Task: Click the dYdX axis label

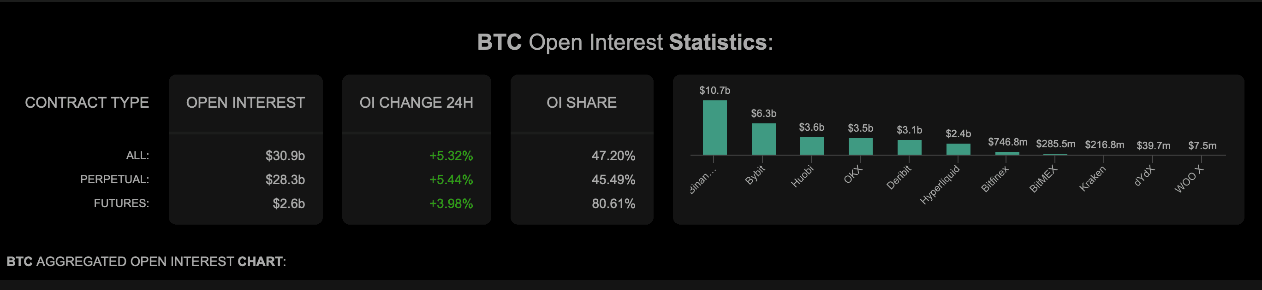Action: coord(1144,176)
